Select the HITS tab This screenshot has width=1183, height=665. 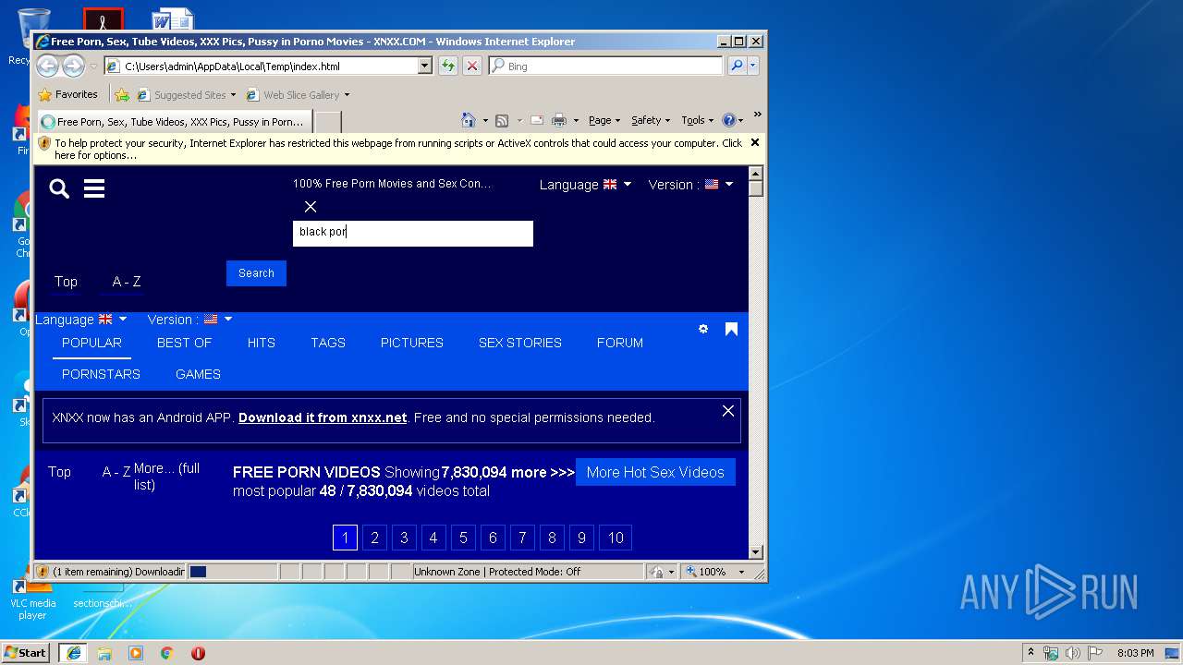(x=262, y=343)
